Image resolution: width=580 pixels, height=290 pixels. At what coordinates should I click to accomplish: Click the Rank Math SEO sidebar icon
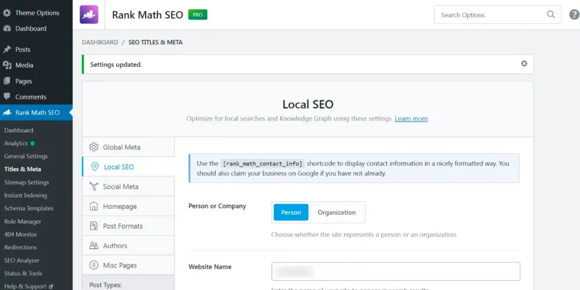click(6, 113)
